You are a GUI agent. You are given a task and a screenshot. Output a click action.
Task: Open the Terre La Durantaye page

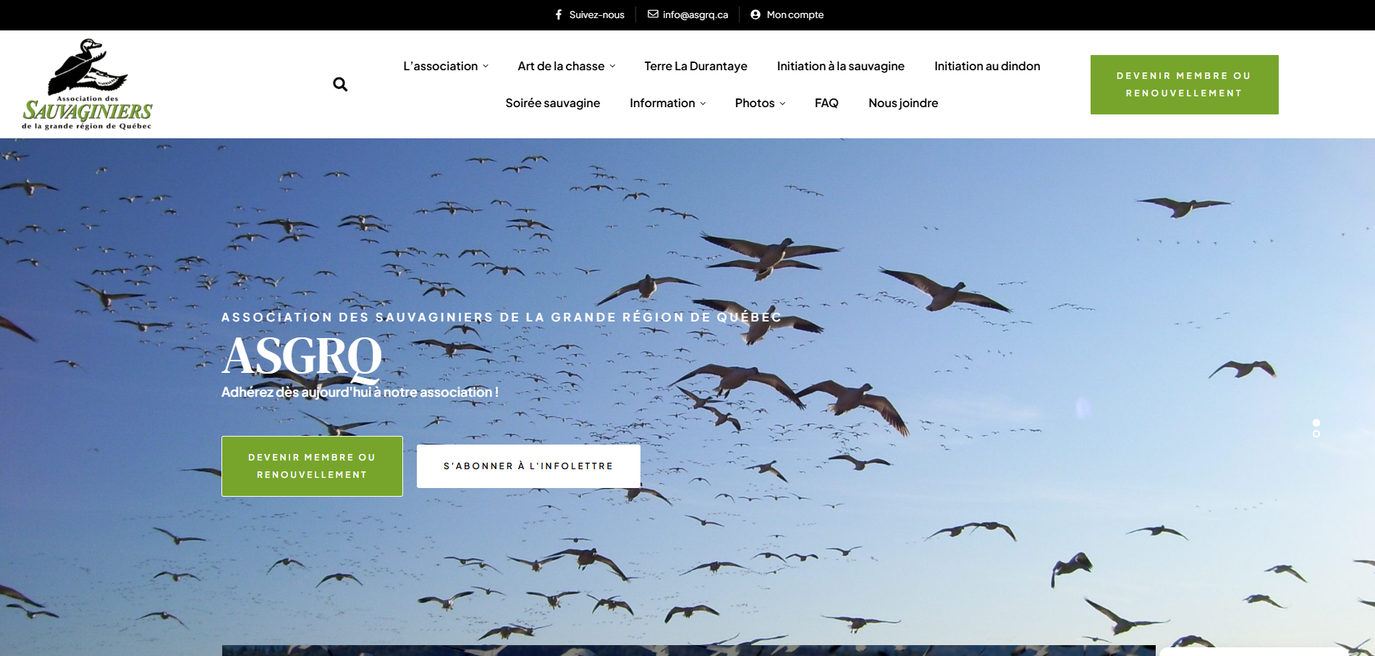[695, 66]
